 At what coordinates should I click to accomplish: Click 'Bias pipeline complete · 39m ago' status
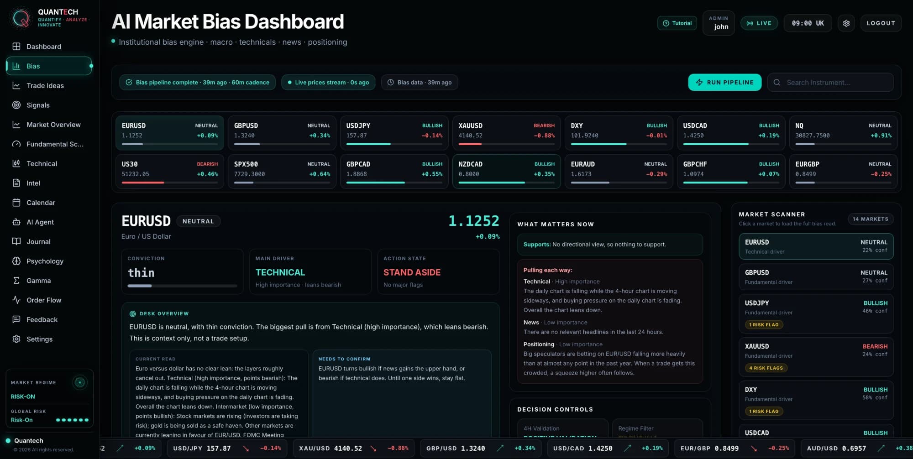[198, 83]
